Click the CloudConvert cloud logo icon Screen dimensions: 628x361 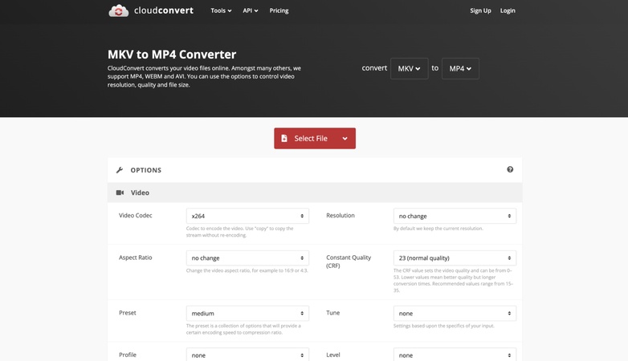[x=119, y=10]
